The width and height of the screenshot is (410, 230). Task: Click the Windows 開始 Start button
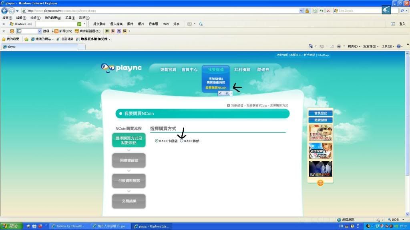11,226
